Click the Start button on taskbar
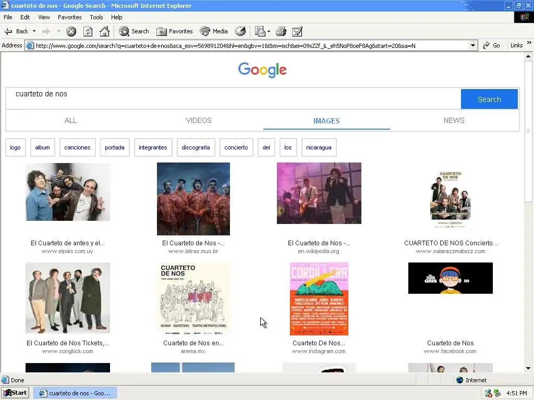 (15, 393)
